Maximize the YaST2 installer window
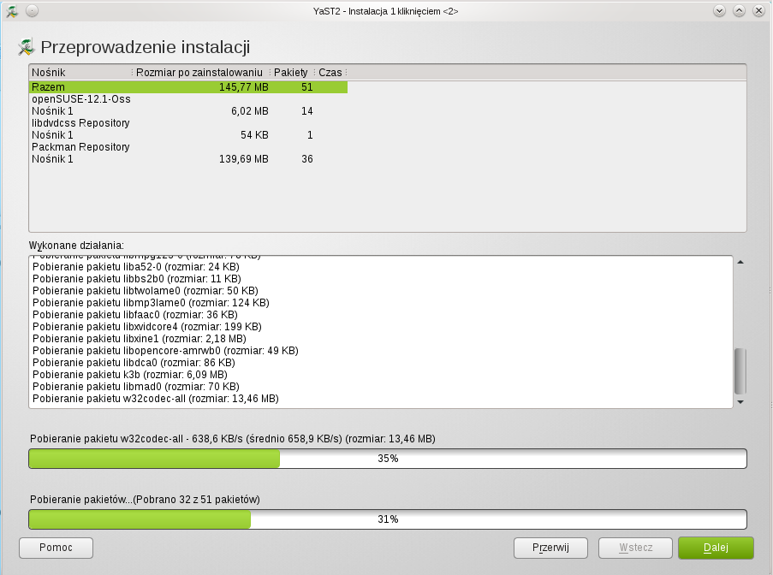The height and width of the screenshot is (575, 773). [x=738, y=10]
